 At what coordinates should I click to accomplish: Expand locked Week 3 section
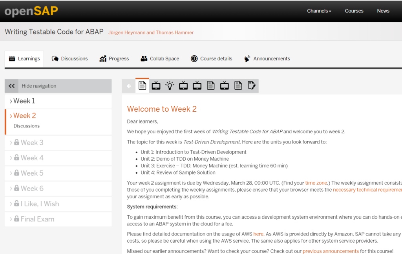(x=58, y=143)
